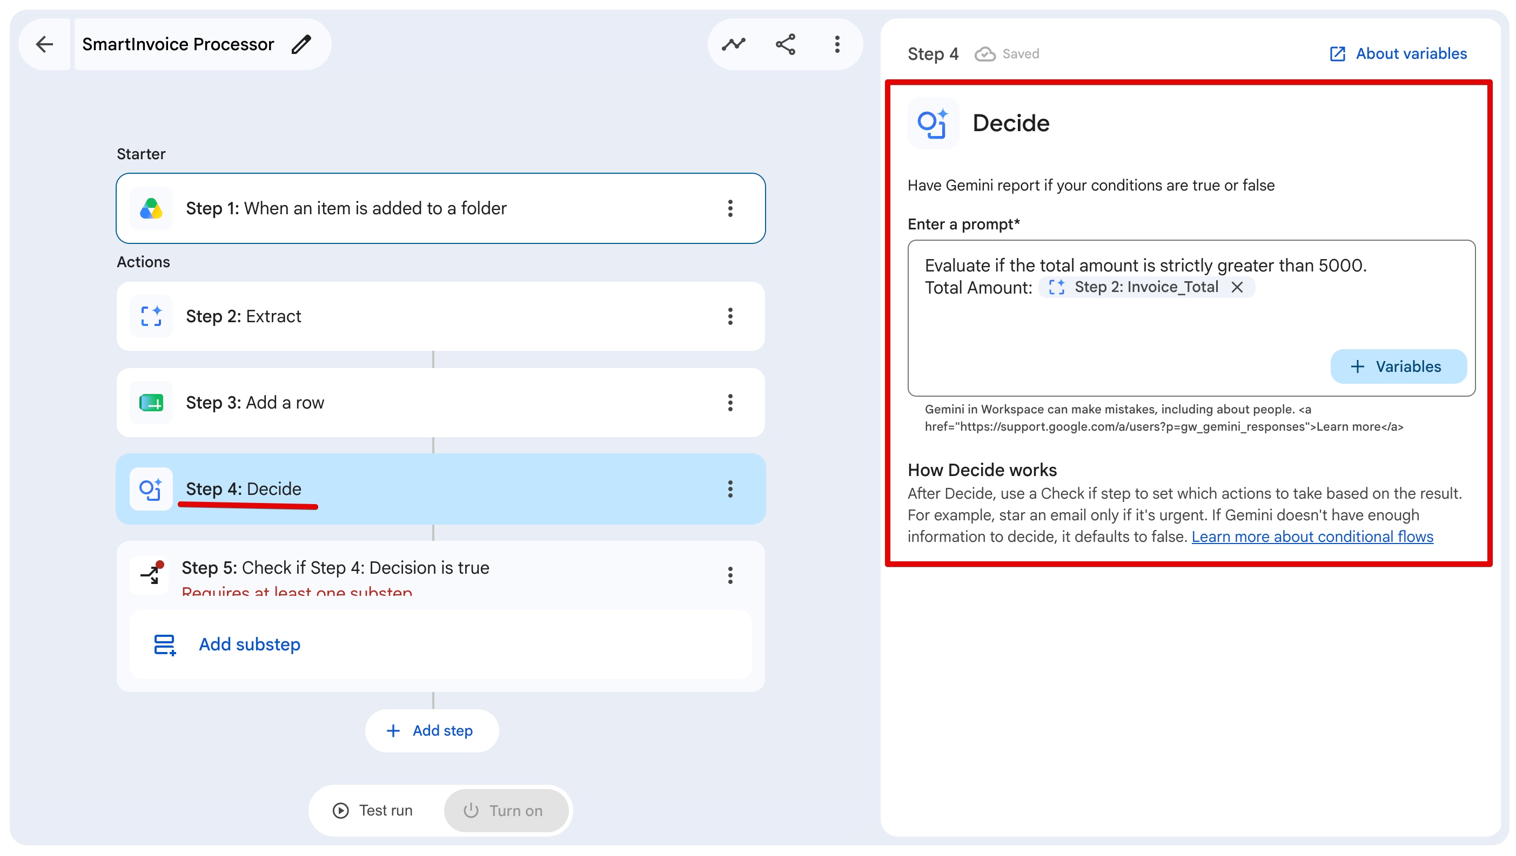The width and height of the screenshot is (1516, 856).
Task: Click Add substep
Action: [250, 644]
